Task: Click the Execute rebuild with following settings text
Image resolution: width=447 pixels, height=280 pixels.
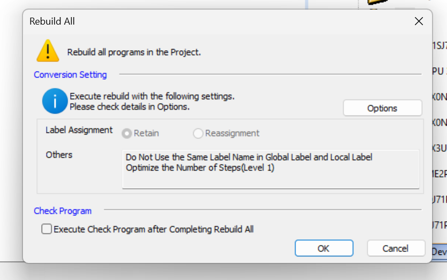Action: click(x=152, y=96)
